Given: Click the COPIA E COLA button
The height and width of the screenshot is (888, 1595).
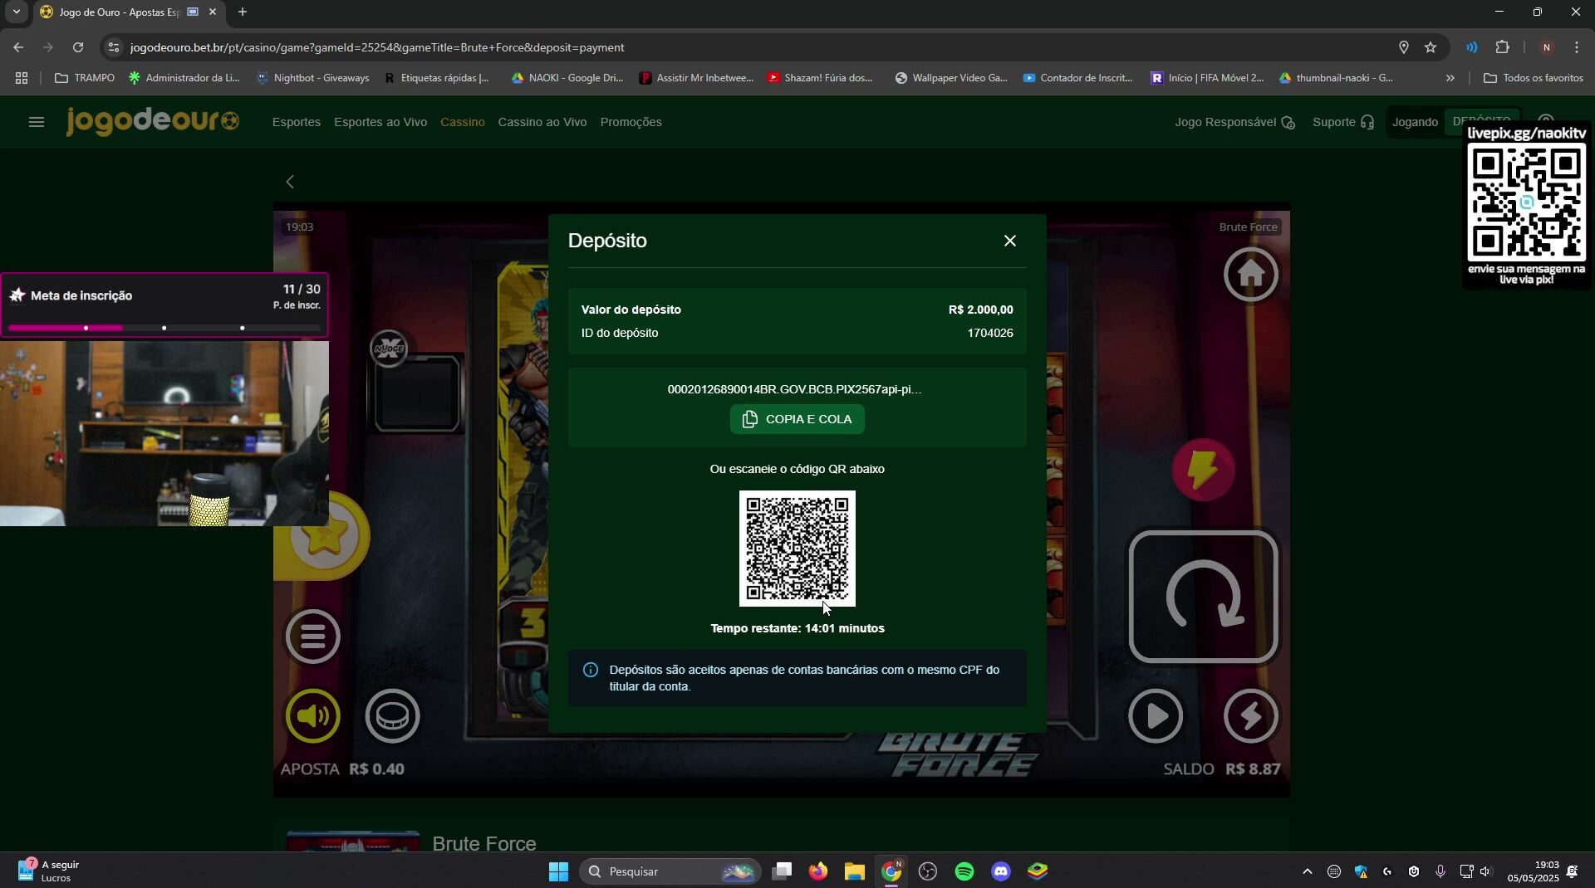Looking at the screenshot, I should coord(797,419).
